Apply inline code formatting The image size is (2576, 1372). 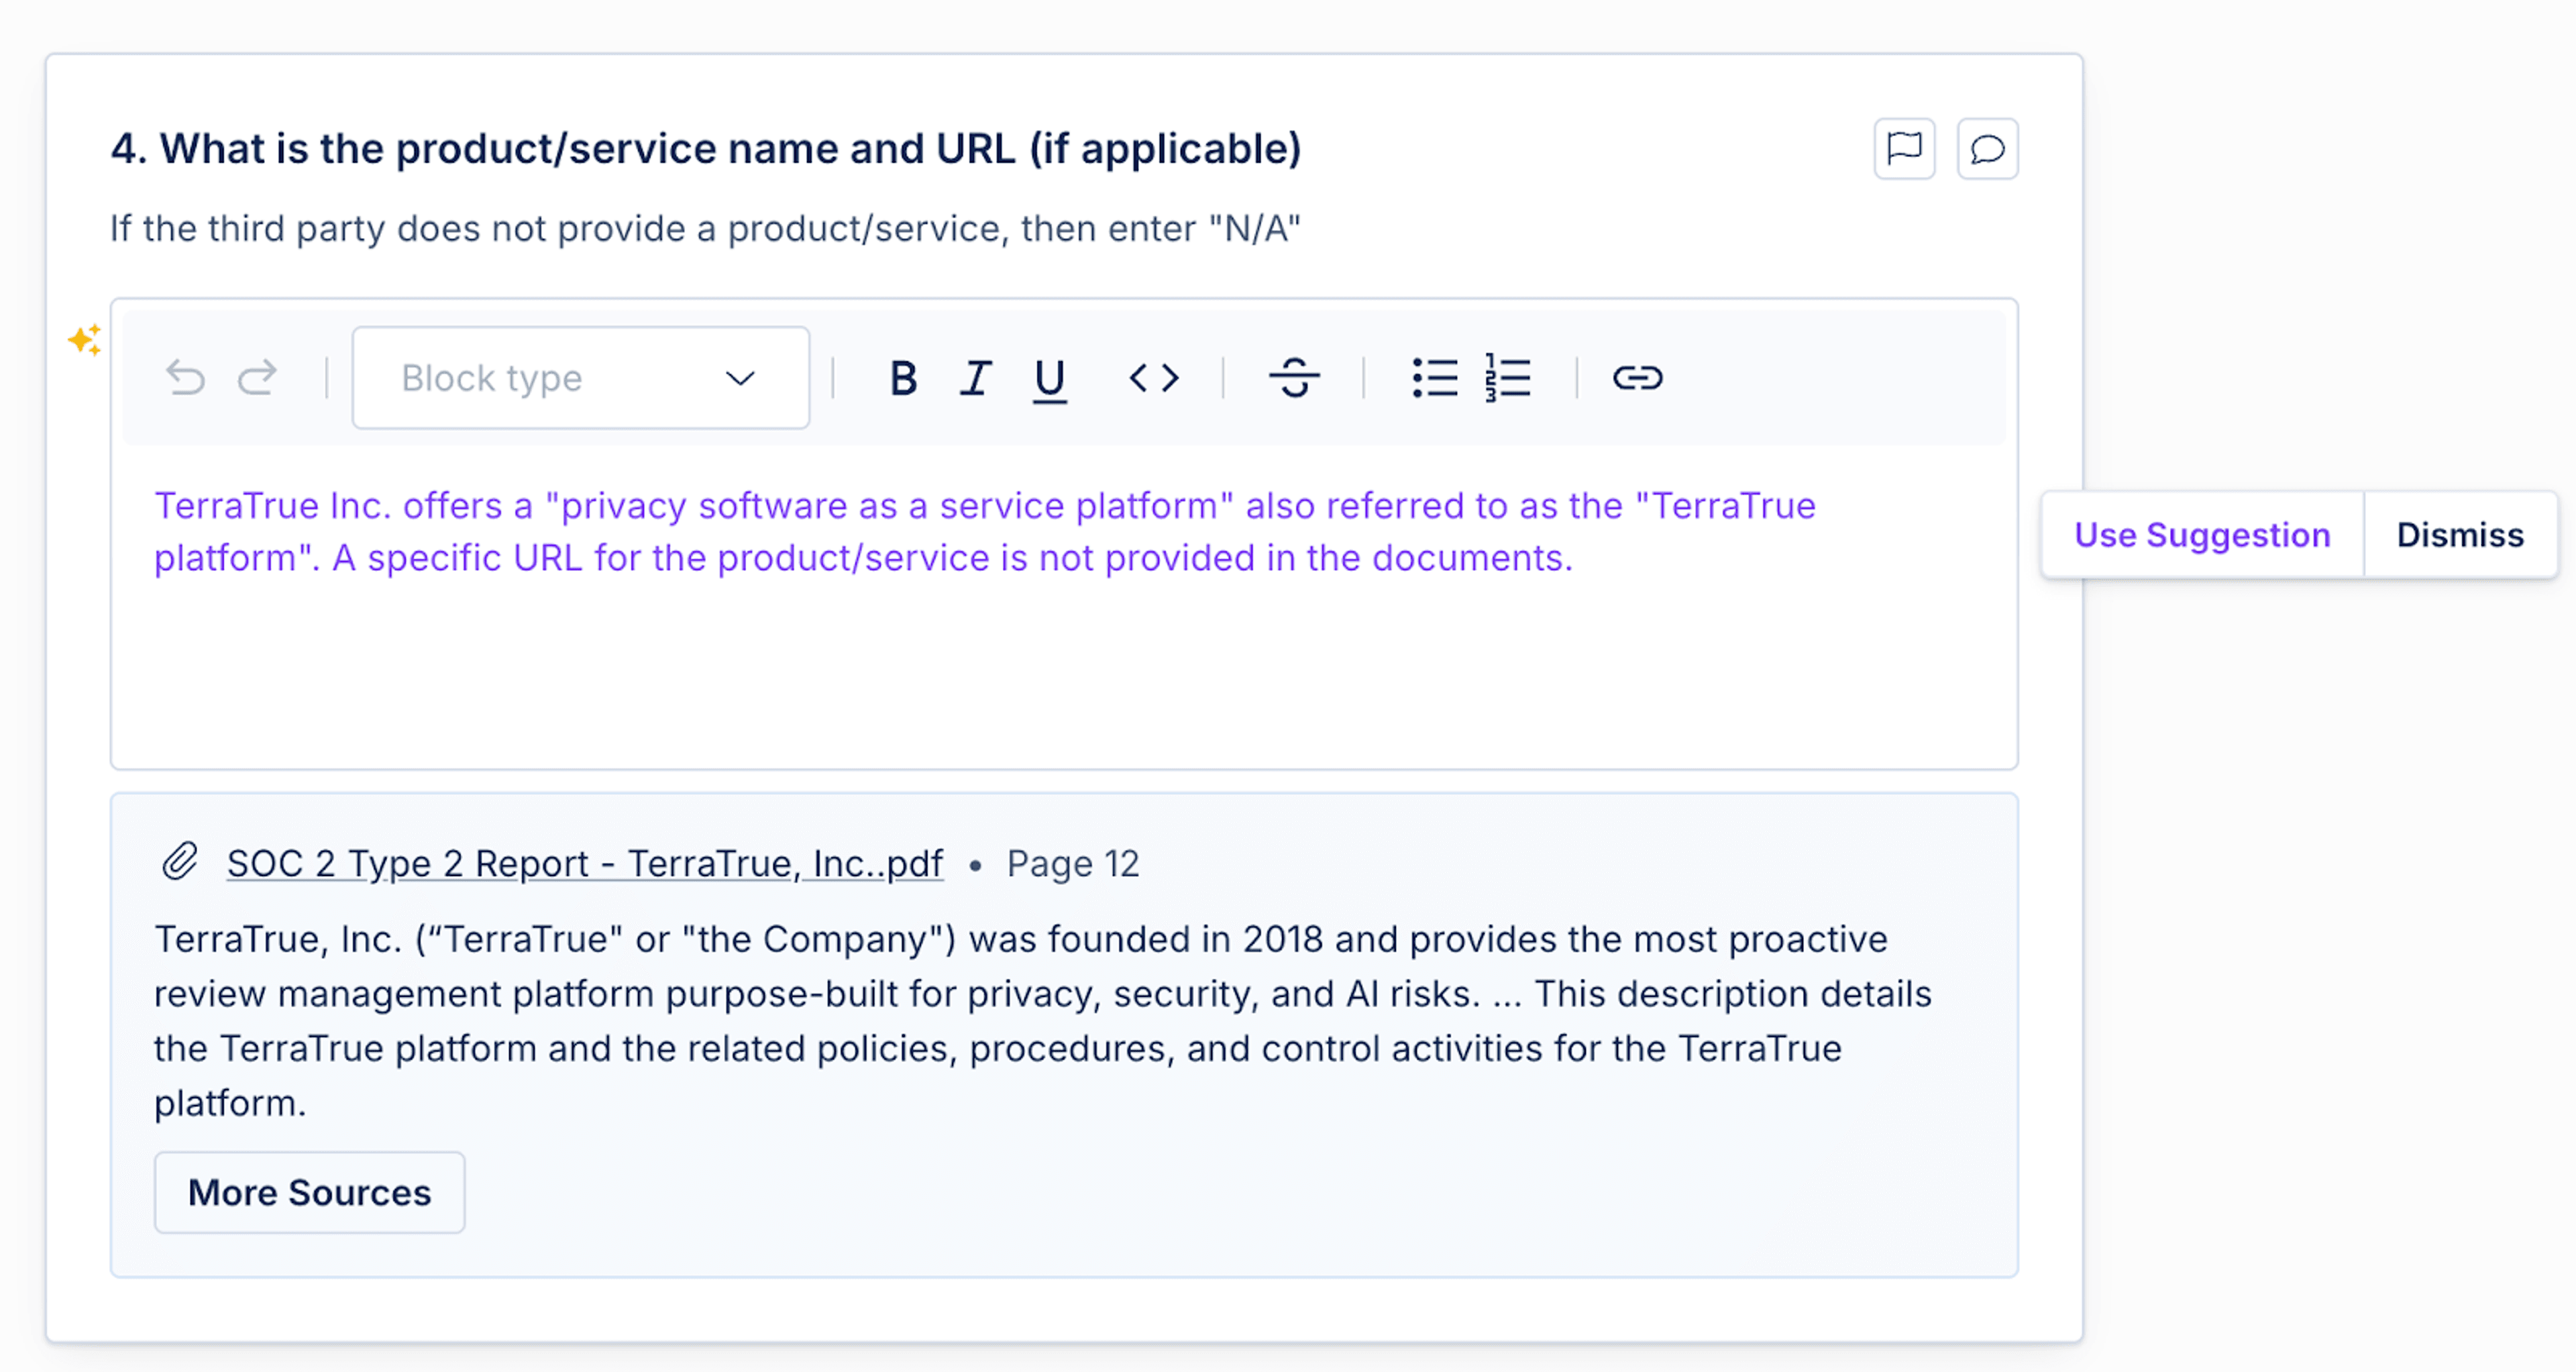[1154, 378]
